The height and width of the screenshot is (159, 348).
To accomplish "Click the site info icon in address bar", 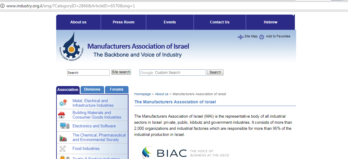I will coord(3,6).
